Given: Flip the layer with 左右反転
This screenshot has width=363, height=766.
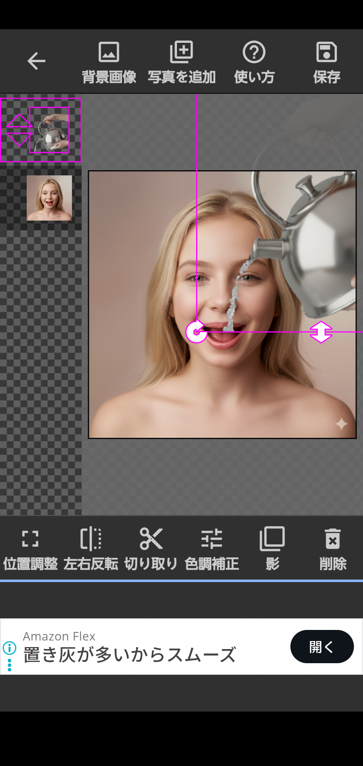Looking at the screenshot, I should pos(91,549).
